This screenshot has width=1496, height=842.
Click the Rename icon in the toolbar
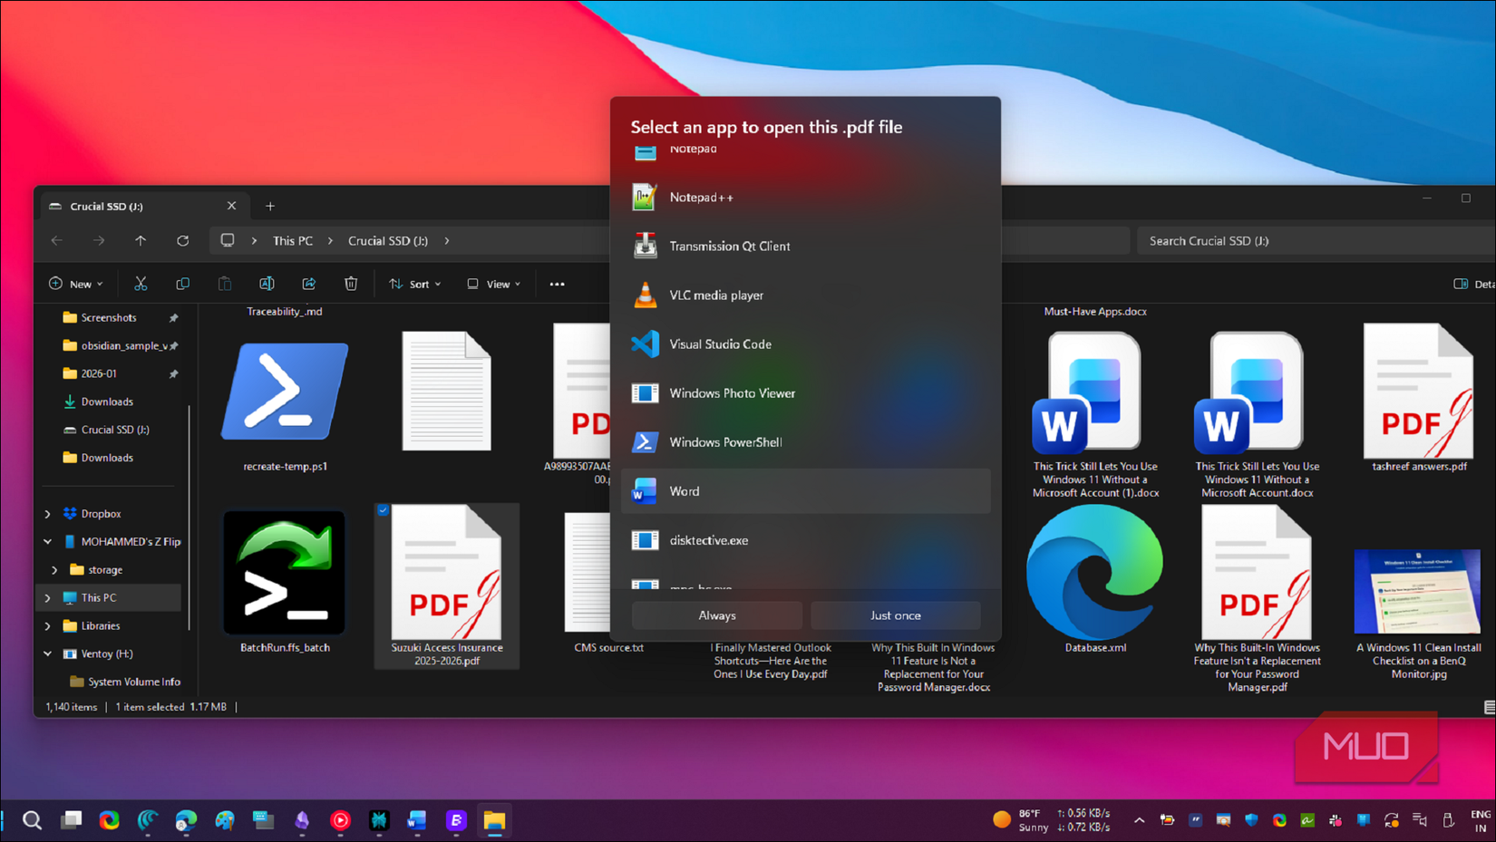pos(267,283)
